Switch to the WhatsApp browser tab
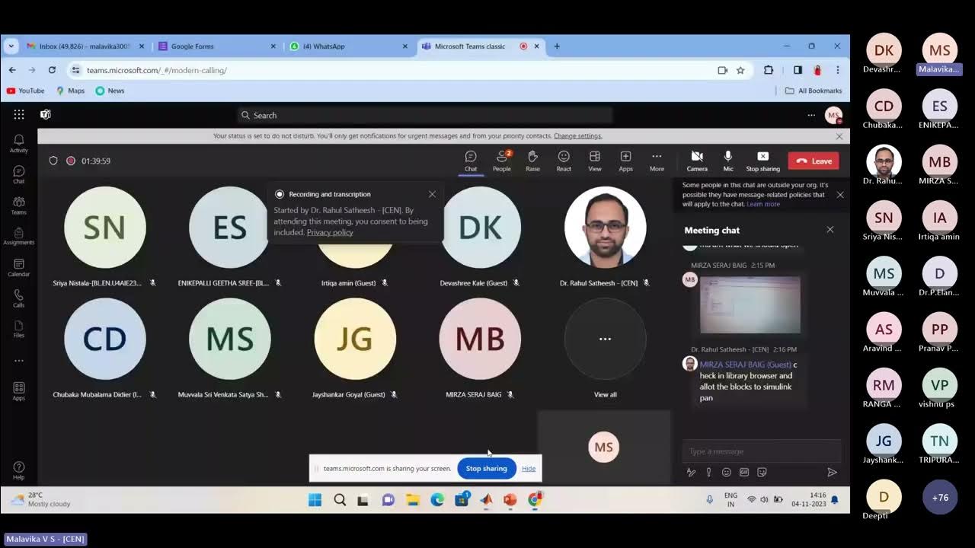 click(349, 46)
